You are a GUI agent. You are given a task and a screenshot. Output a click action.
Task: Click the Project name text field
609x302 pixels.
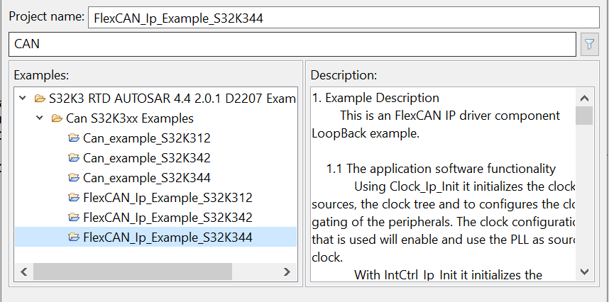click(x=344, y=18)
